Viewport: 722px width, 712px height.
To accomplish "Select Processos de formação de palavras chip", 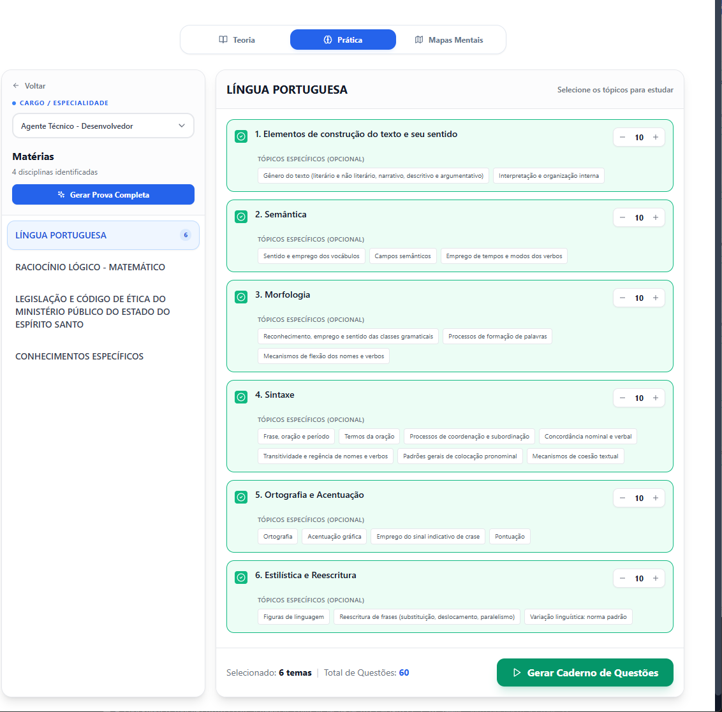I will [x=497, y=337].
